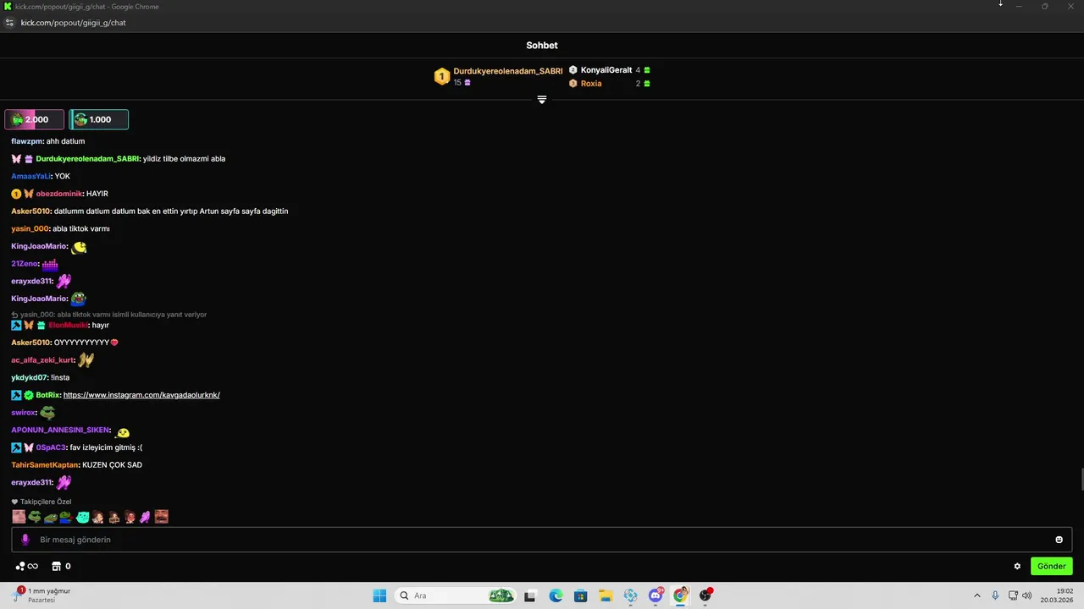Image resolution: width=1084 pixels, height=609 pixels.
Task: Click the microphone icon in the message box
Action: pyautogui.click(x=25, y=540)
